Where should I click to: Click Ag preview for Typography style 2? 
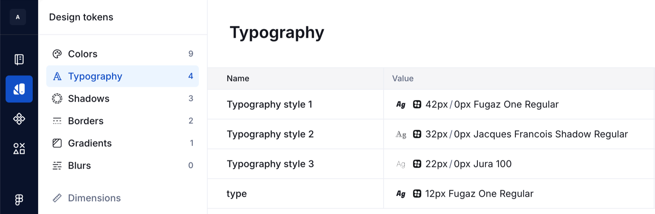[401, 134]
